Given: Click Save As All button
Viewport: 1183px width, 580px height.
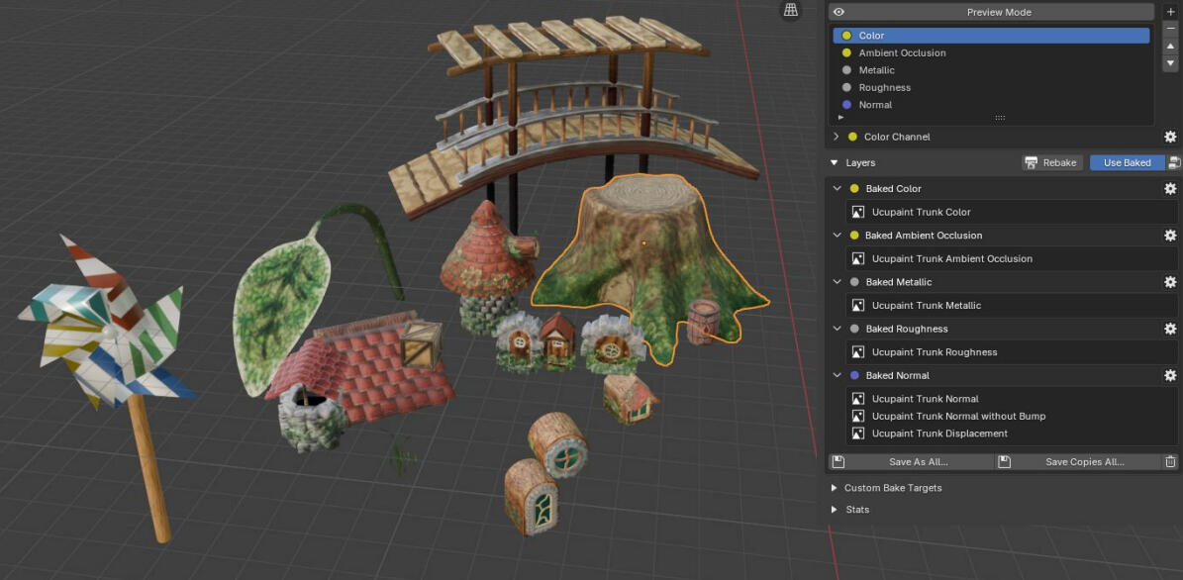Looking at the screenshot, I should click(x=911, y=462).
